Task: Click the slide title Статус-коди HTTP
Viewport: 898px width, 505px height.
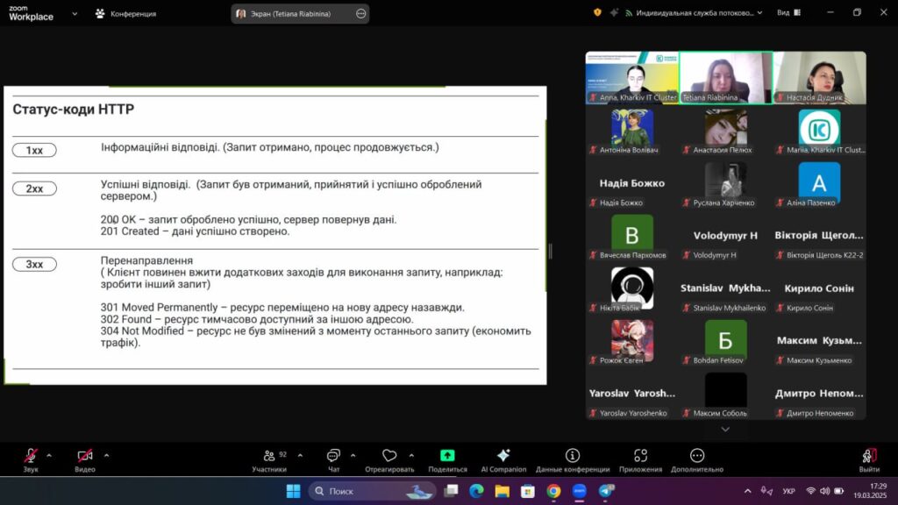Action: (x=74, y=110)
